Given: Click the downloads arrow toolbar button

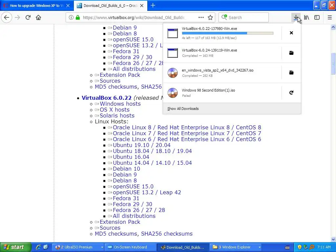Looking at the screenshot, I should point(296,17).
